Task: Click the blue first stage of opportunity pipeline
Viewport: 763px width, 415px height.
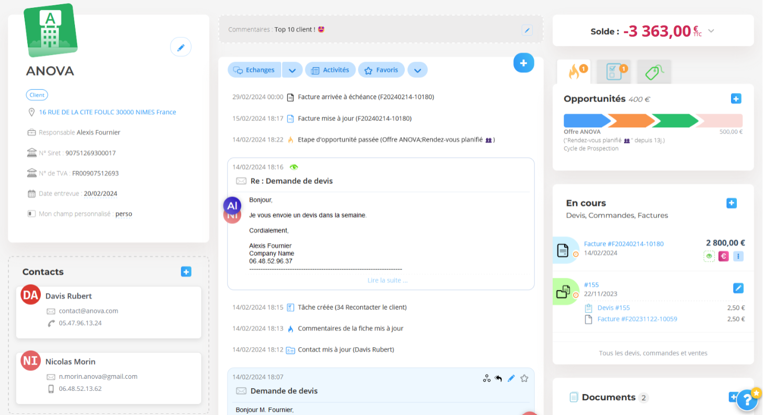Action: pos(587,121)
